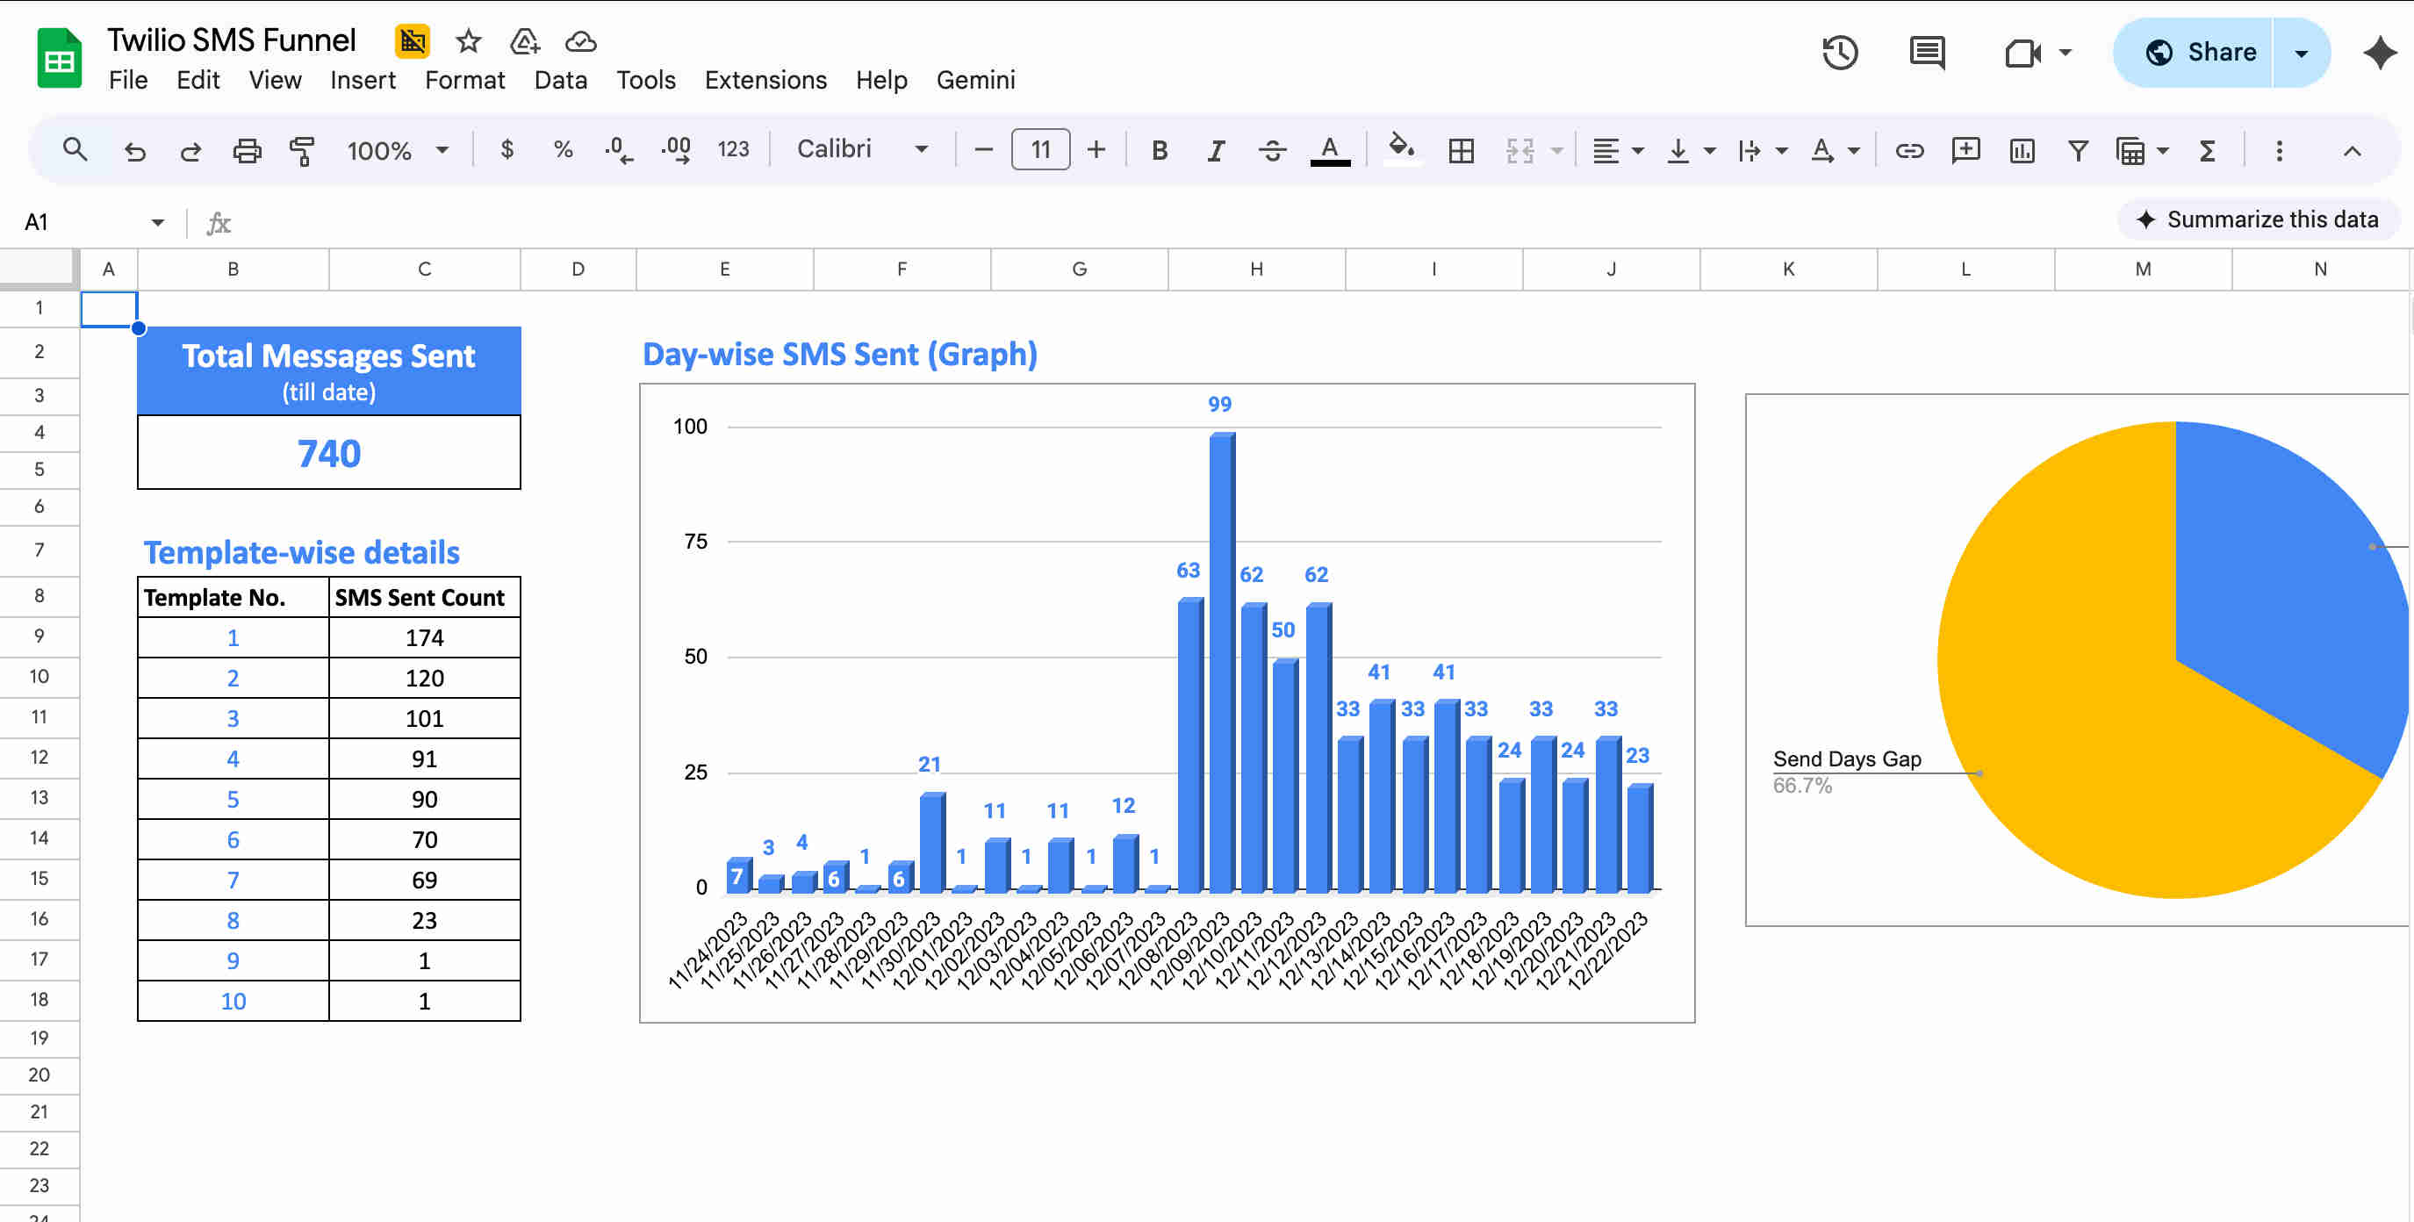Image resolution: width=2414 pixels, height=1222 pixels.
Task: Open version history clock icon
Action: tap(1840, 53)
